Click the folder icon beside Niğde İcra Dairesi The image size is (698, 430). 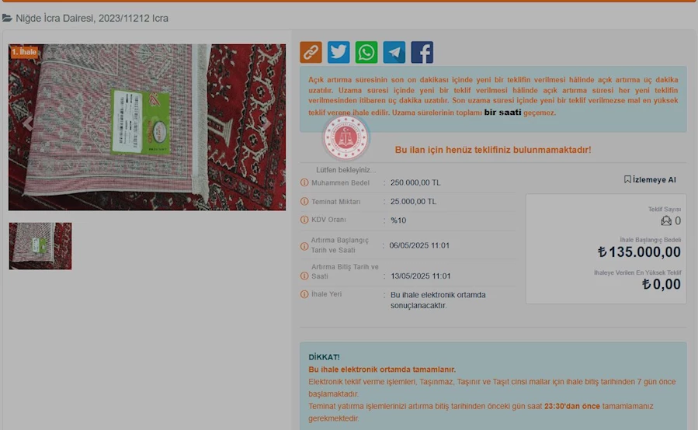[x=8, y=18]
